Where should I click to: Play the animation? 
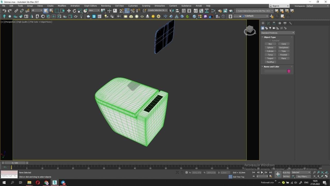point(262,172)
